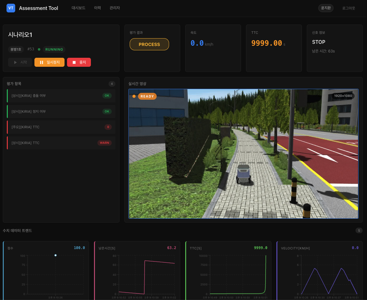The image size is (367, 300).
Task: Click the green RUNNING status badge
Action: point(54,49)
